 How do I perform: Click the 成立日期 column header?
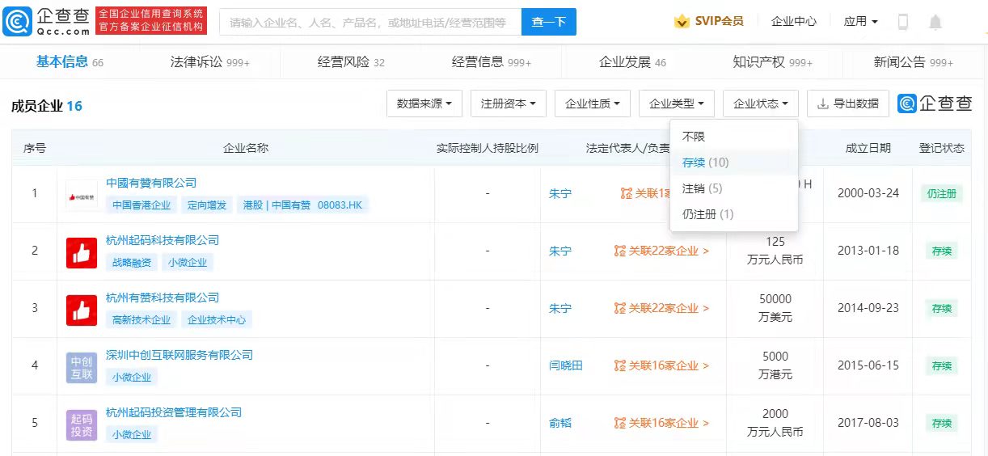click(868, 148)
